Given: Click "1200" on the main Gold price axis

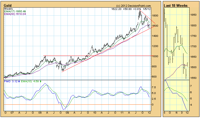Looking at the screenshot, I should point(155,46).
